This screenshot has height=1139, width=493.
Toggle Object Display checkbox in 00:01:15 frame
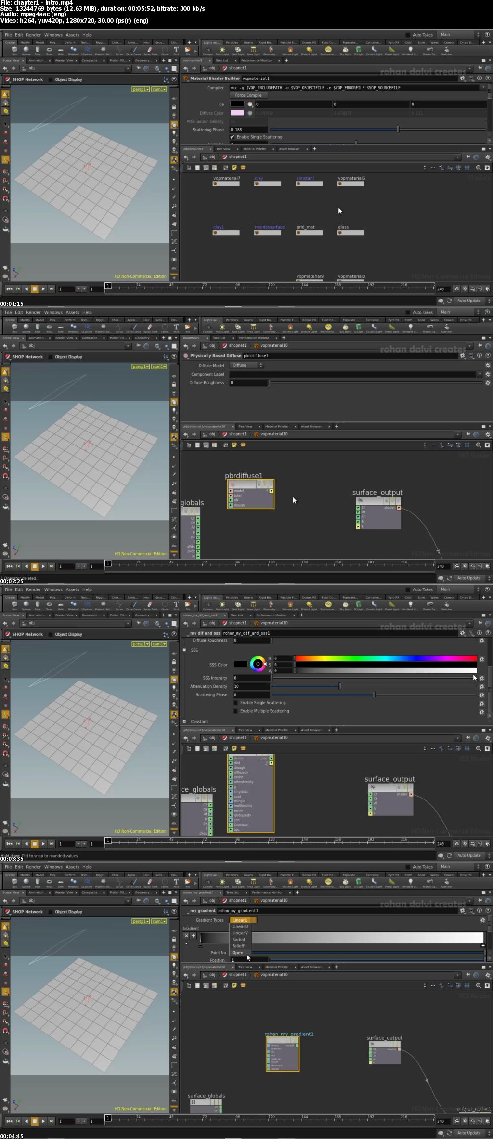(51, 79)
